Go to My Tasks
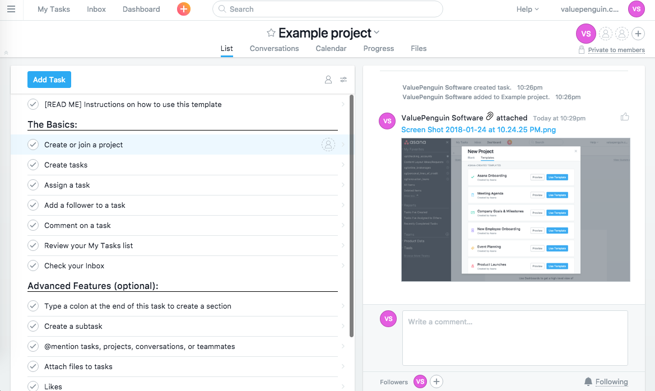Image resolution: width=655 pixels, height=391 pixels. pos(53,9)
